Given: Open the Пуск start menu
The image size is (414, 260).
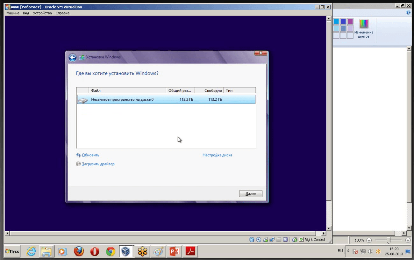Looking at the screenshot, I should point(12,251).
